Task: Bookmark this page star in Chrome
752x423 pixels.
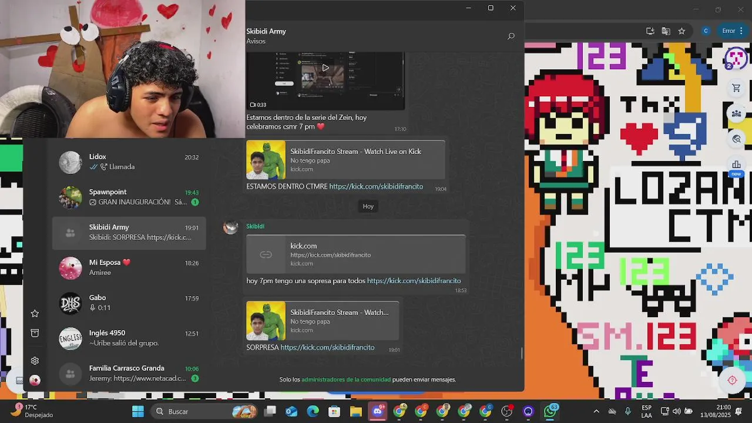Action: point(681,31)
